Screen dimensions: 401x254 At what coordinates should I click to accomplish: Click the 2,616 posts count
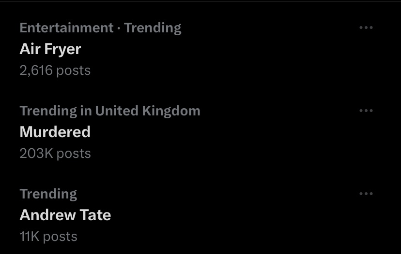click(55, 71)
